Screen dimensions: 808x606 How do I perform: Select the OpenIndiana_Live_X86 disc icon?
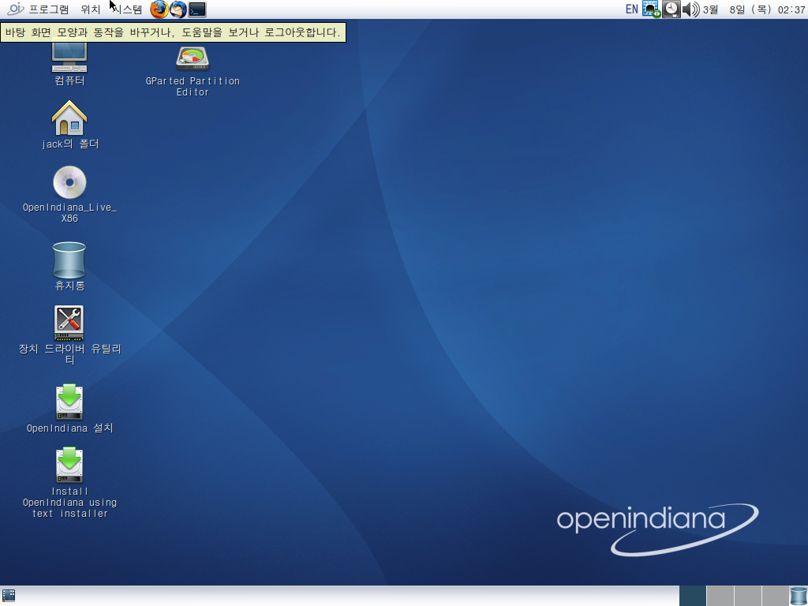click(69, 183)
